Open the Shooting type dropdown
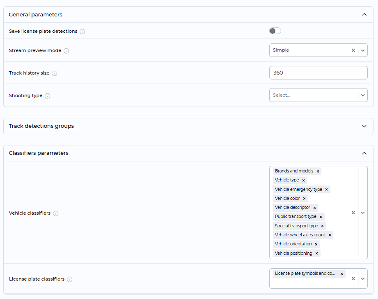 point(362,95)
